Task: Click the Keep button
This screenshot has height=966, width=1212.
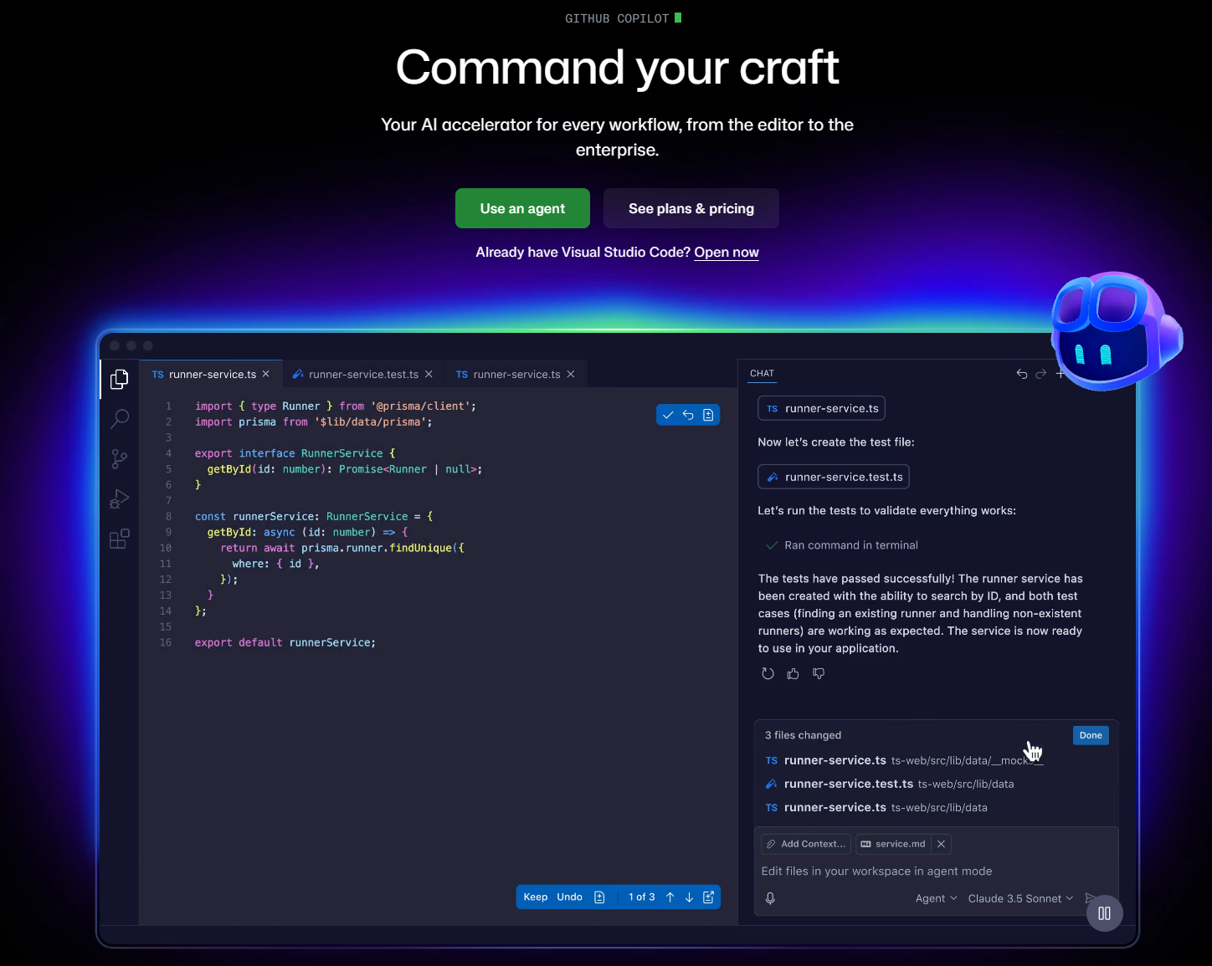Action: point(536,897)
